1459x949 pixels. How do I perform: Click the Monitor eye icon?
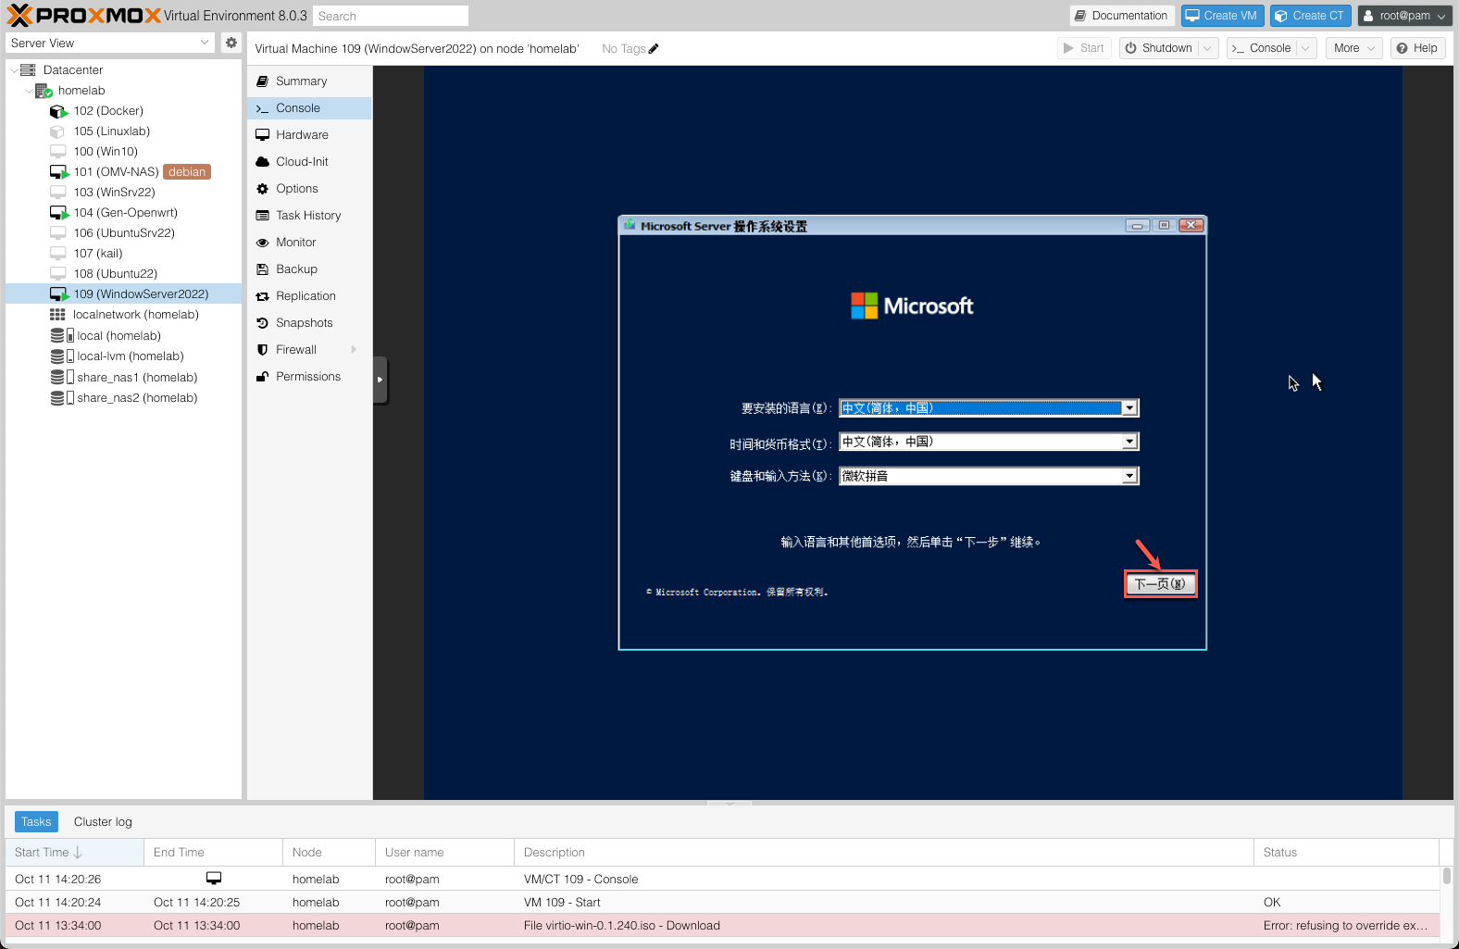tap(263, 243)
